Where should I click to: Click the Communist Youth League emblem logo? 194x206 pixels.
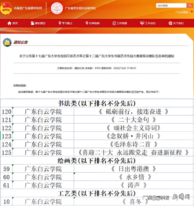point(6,8)
